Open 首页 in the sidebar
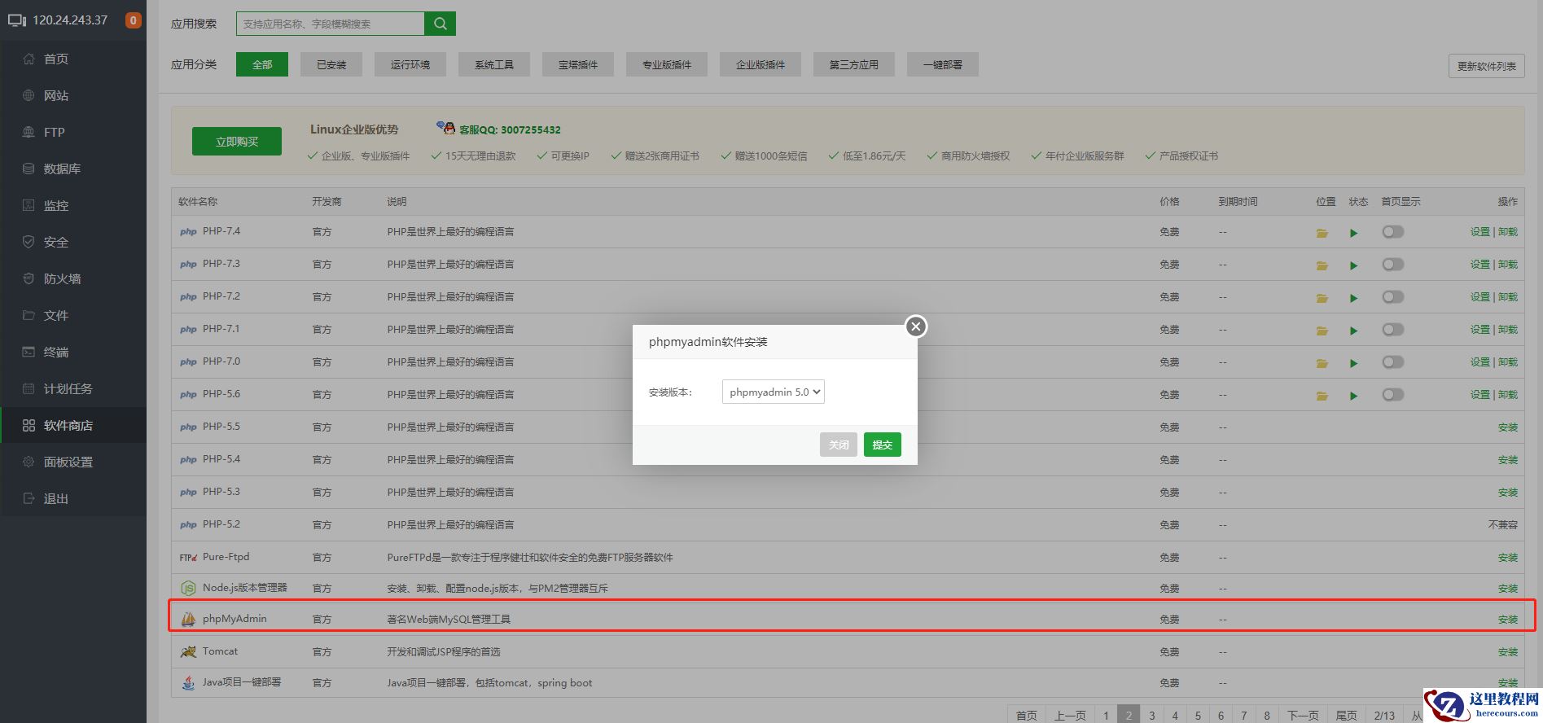 point(73,59)
